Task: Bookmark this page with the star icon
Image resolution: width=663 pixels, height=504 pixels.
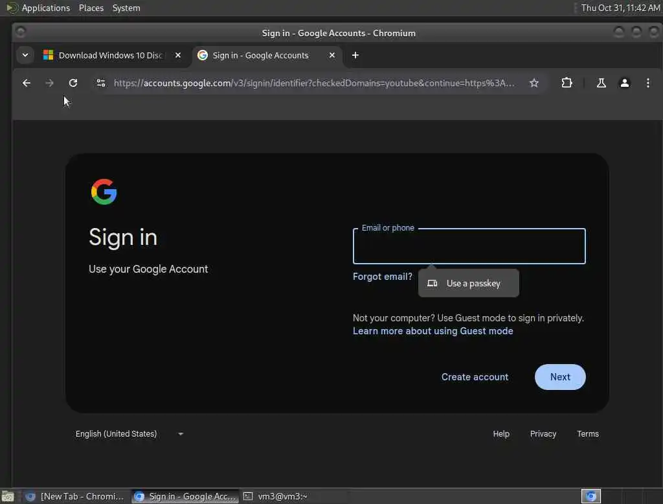Action: point(534,83)
